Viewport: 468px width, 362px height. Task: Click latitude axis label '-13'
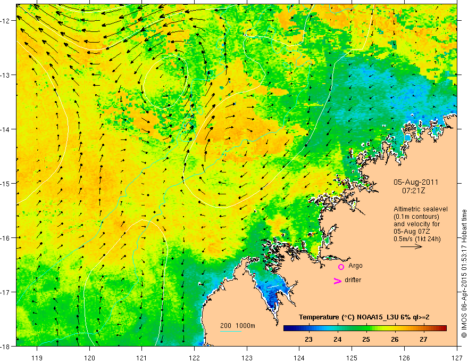click(x=5, y=75)
